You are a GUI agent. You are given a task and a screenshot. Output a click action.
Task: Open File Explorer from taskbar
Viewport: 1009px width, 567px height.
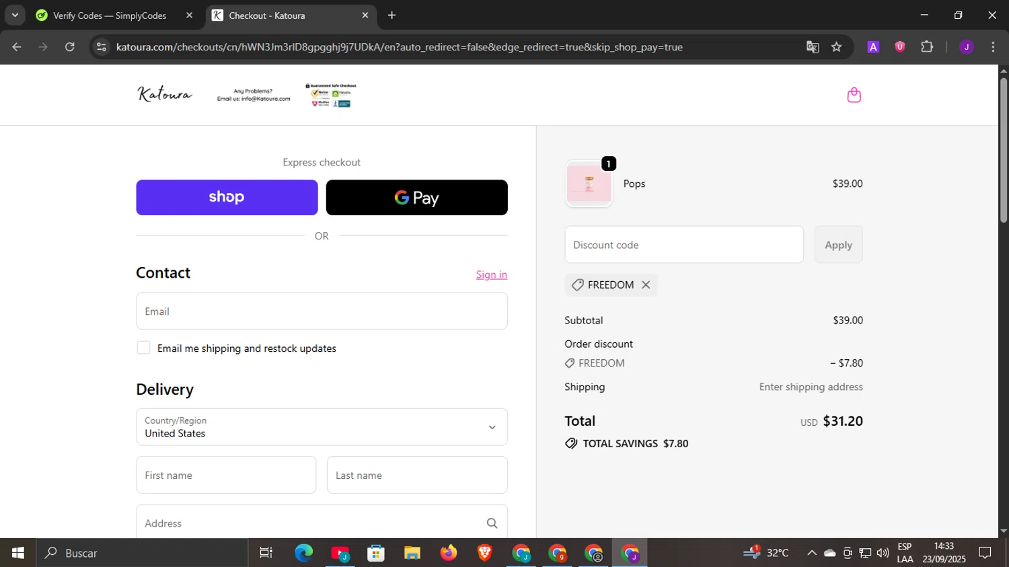(412, 553)
